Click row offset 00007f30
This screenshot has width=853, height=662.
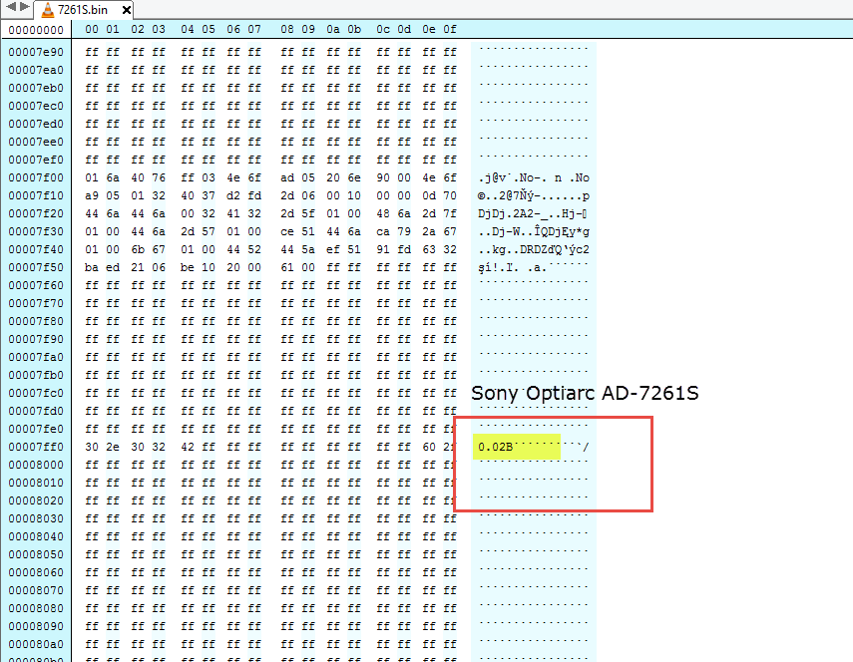pyautogui.click(x=36, y=231)
